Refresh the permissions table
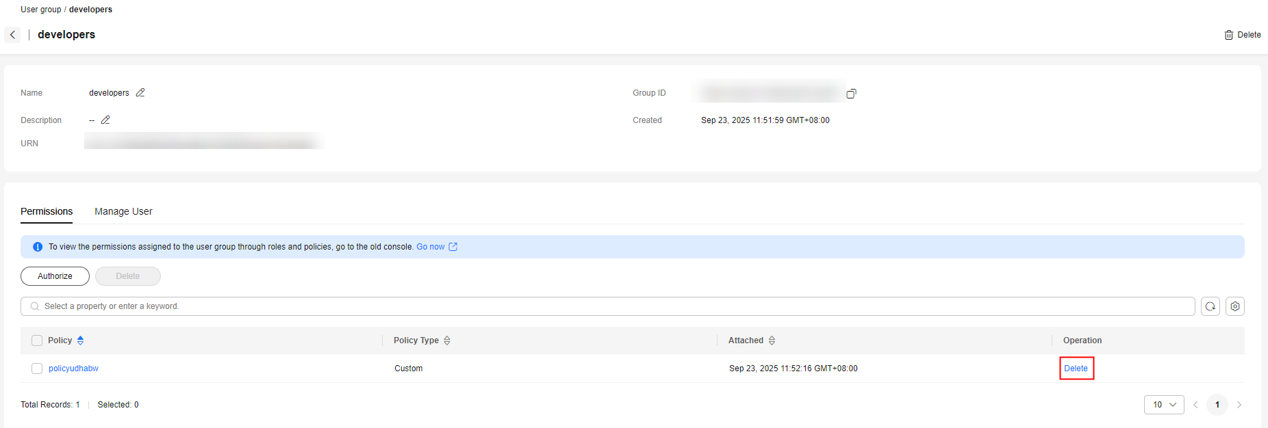Image resolution: width=1268 pixels, height=428 pixels. (1210, 306)
